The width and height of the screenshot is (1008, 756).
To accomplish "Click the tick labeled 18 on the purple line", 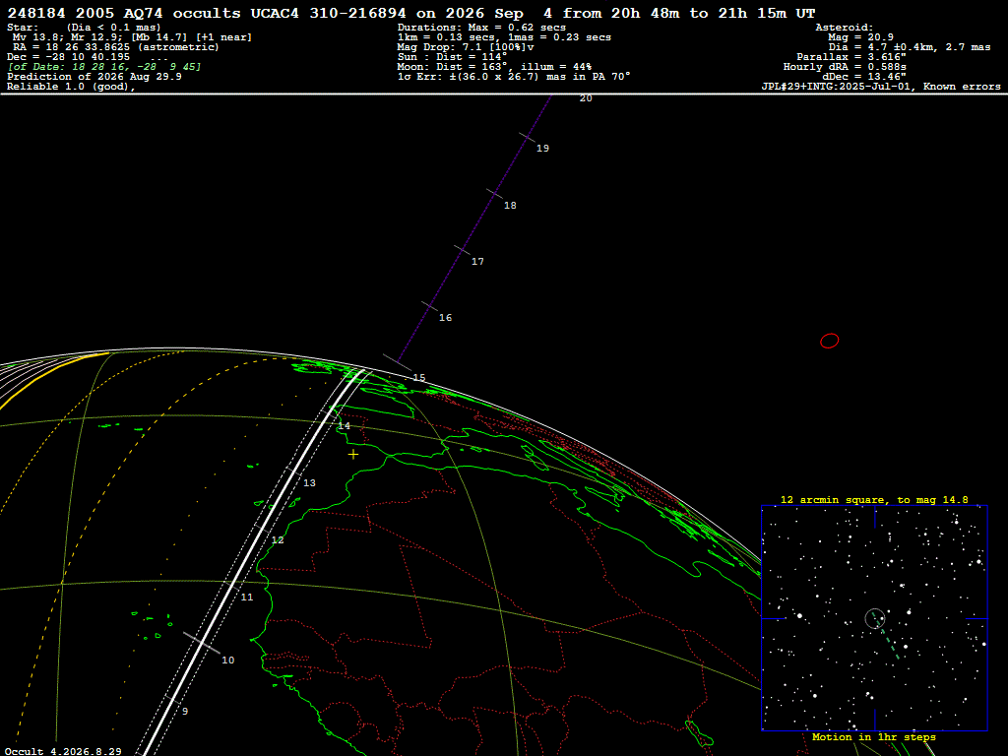I will 494,194.
